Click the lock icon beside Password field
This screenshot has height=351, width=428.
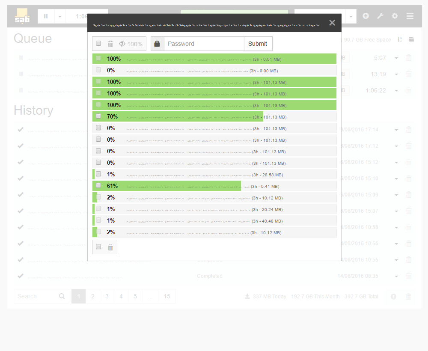tap(157, 44)
